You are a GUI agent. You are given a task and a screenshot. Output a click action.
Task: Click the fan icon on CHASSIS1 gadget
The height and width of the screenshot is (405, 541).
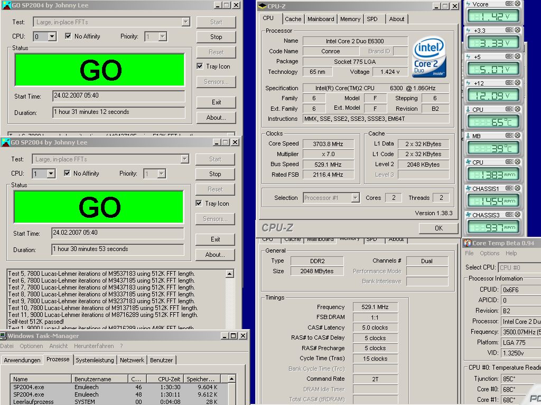click(468, 188)
